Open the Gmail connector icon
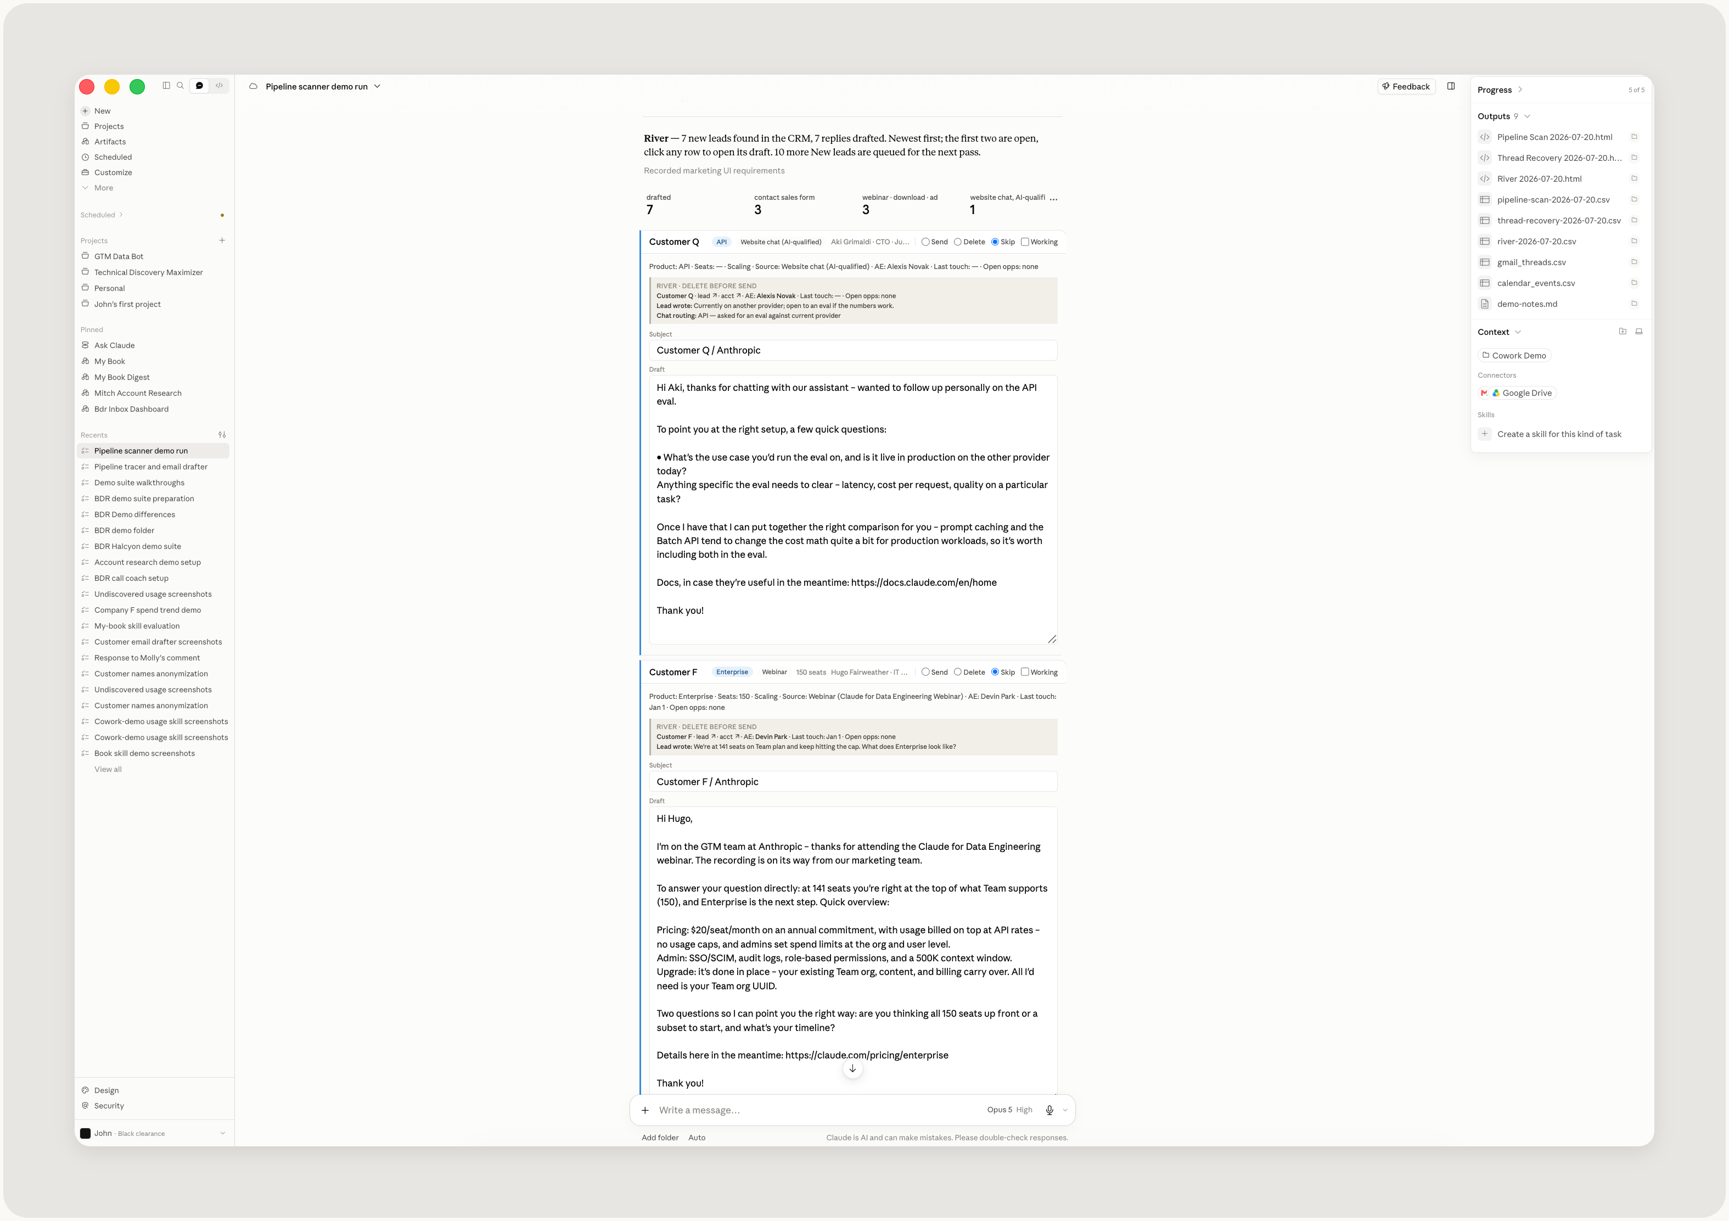The image size is (1729, 1221). tap(1484, 393)
